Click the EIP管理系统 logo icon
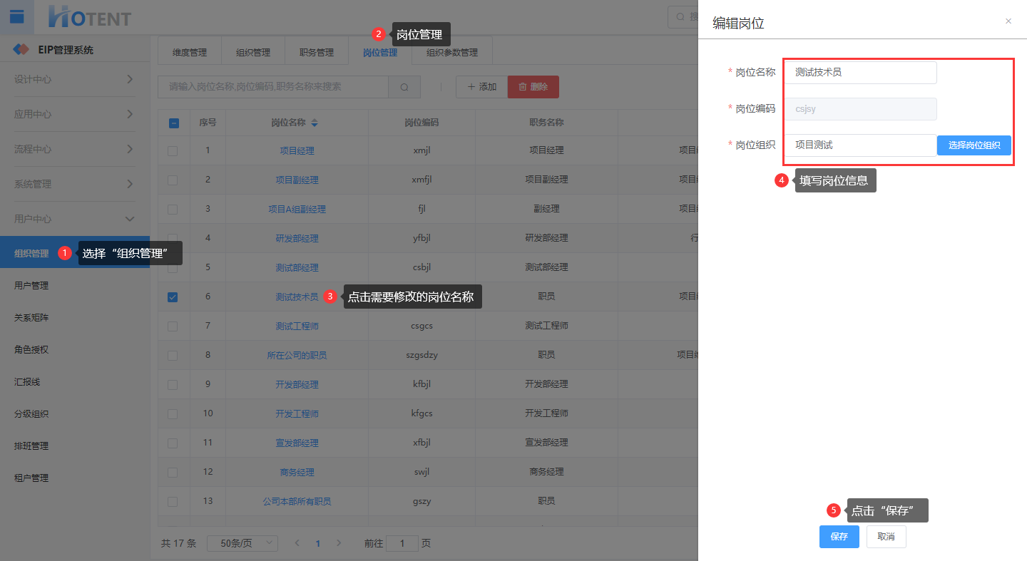This screenshot has height=561, width=1027. click(x=22, y=50)
